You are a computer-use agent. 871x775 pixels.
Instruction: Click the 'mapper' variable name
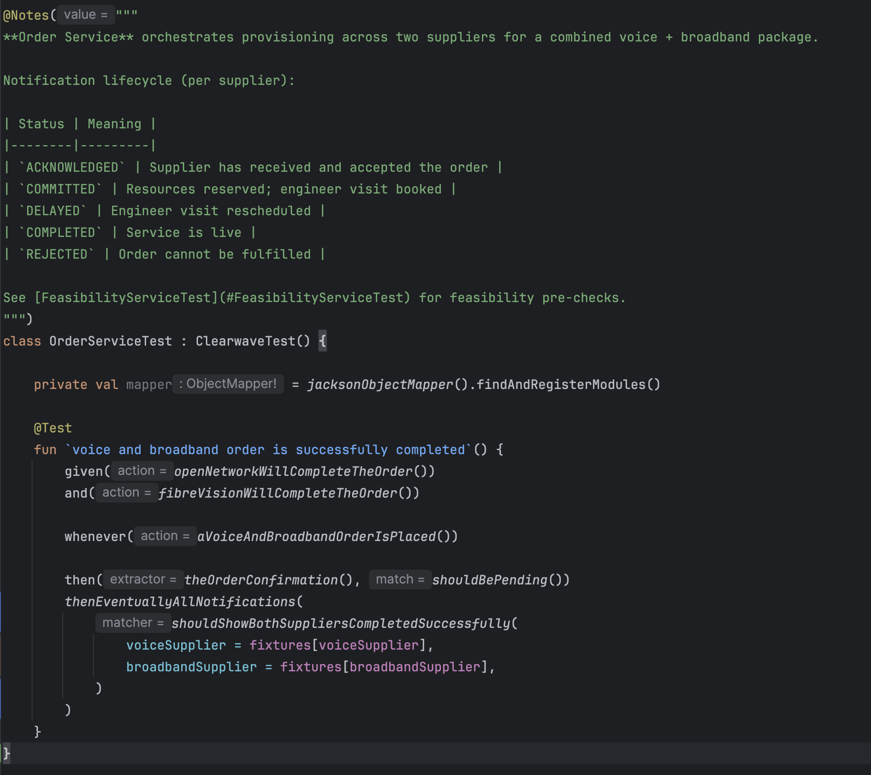click(149, 385)
